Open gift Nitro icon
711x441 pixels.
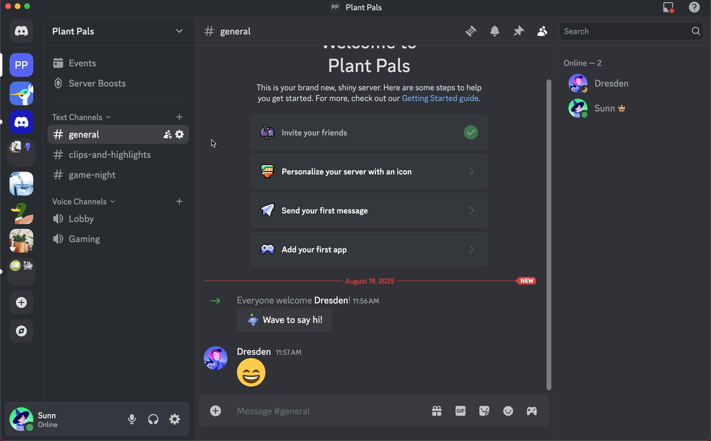coord(437,411)
